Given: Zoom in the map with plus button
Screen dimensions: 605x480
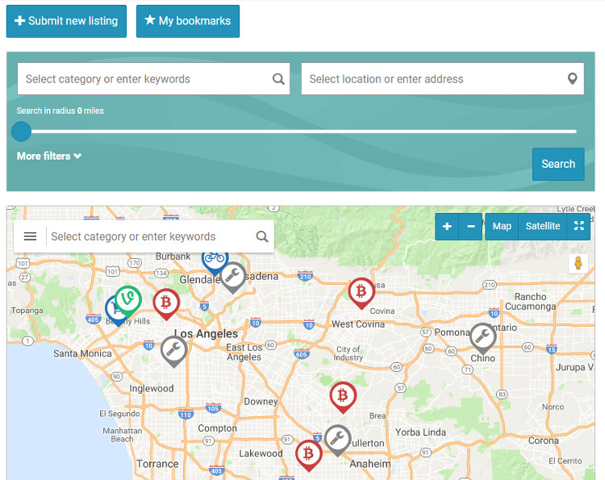Looking at the screenshot, I should point(447,227).
